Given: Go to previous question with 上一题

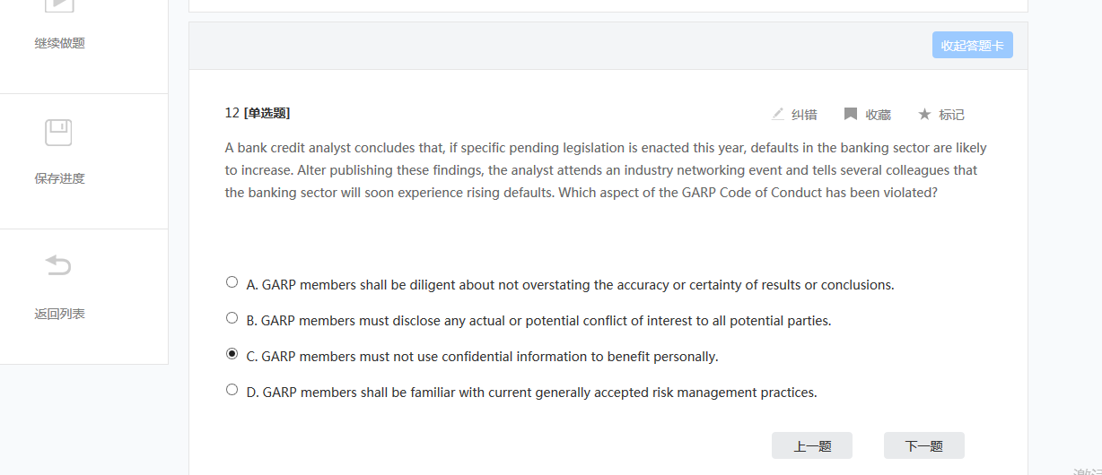Looking at the screenshot, I should (812, 445).
